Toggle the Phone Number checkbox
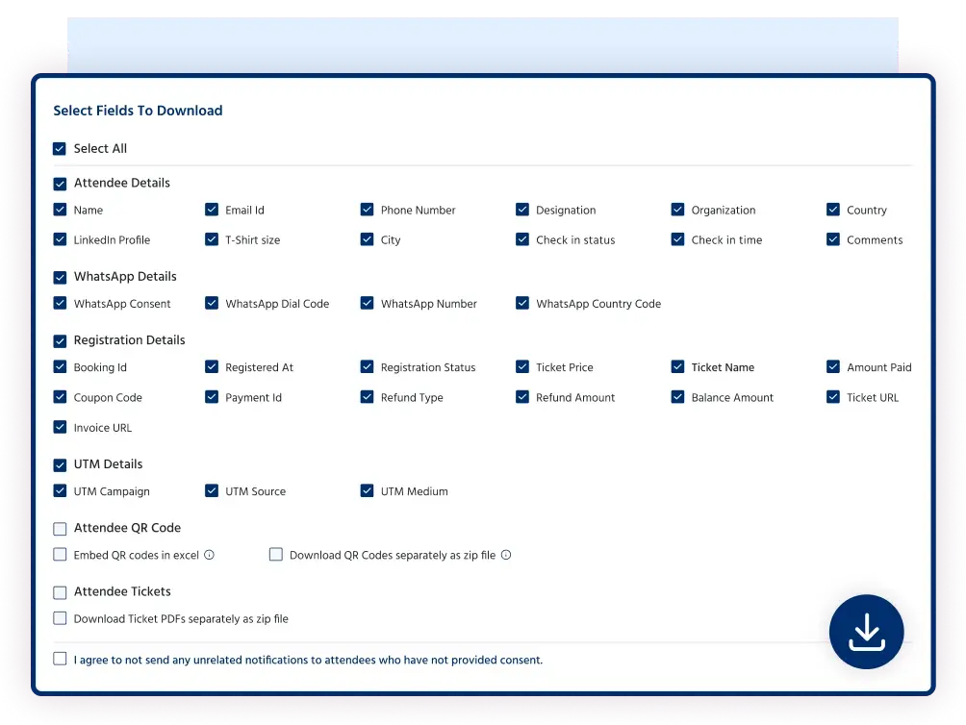966x725 pixels. [367, 210]
